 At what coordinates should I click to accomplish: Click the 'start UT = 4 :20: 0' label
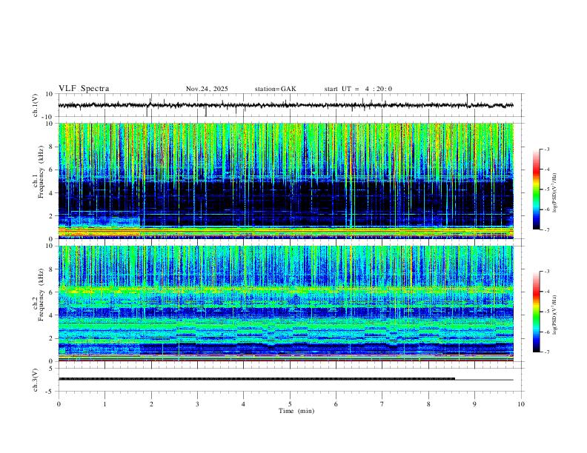358,89
